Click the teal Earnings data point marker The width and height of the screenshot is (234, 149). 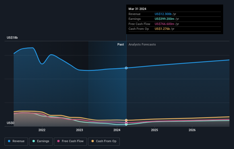click(126, 125)
